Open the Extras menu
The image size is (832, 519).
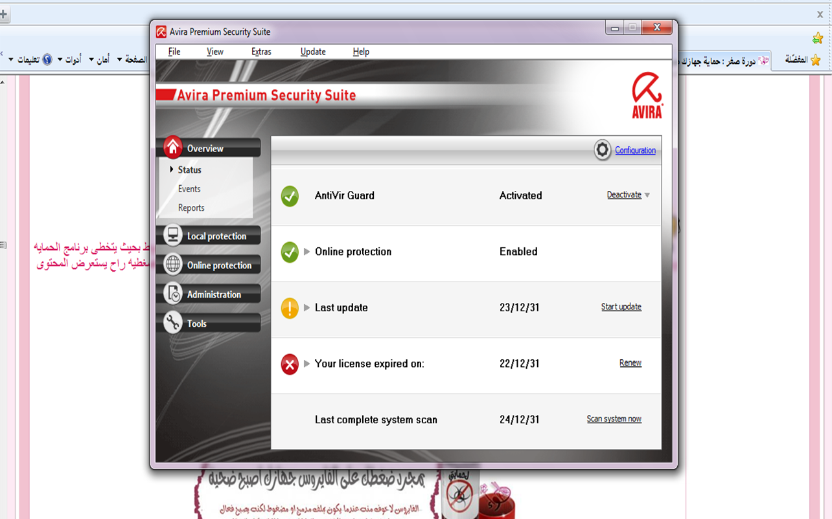[x=261, y=52]
